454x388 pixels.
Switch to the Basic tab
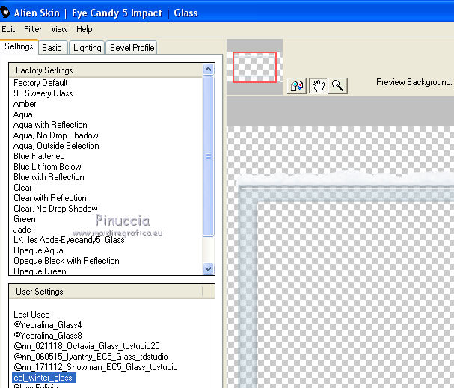[x=52, y=48]
